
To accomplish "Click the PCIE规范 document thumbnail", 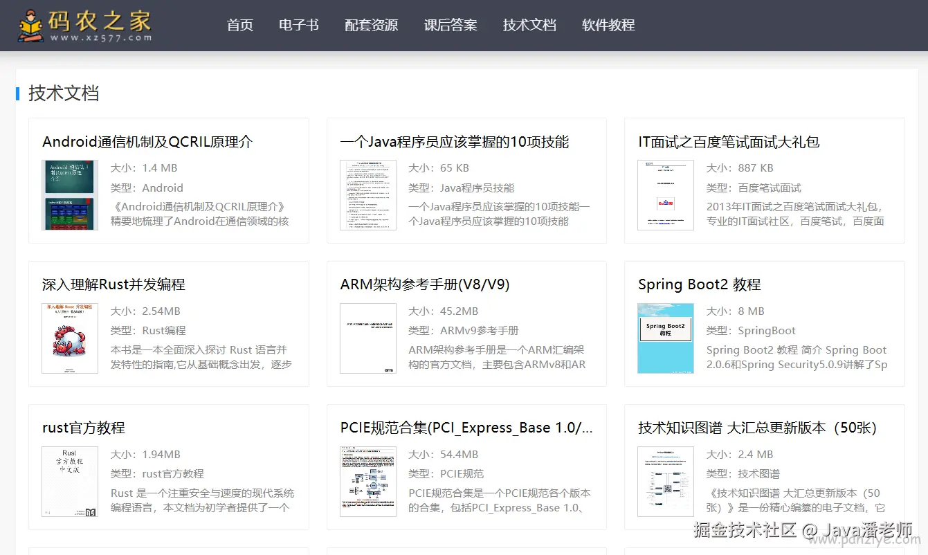I will click(x=368, y=482).
